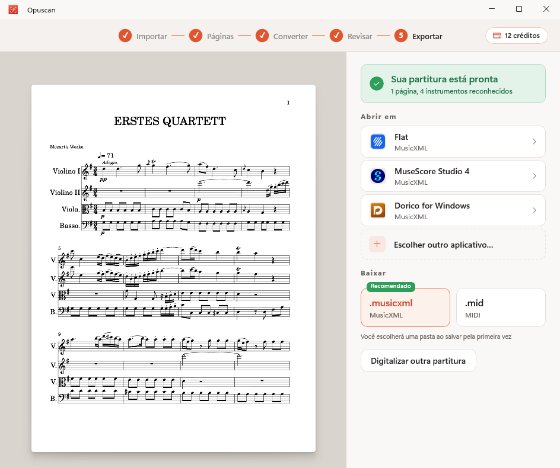Open the score in Dorico for Windows
The image size is (560, 468).
pyautogui.click(x=453, y=210)
